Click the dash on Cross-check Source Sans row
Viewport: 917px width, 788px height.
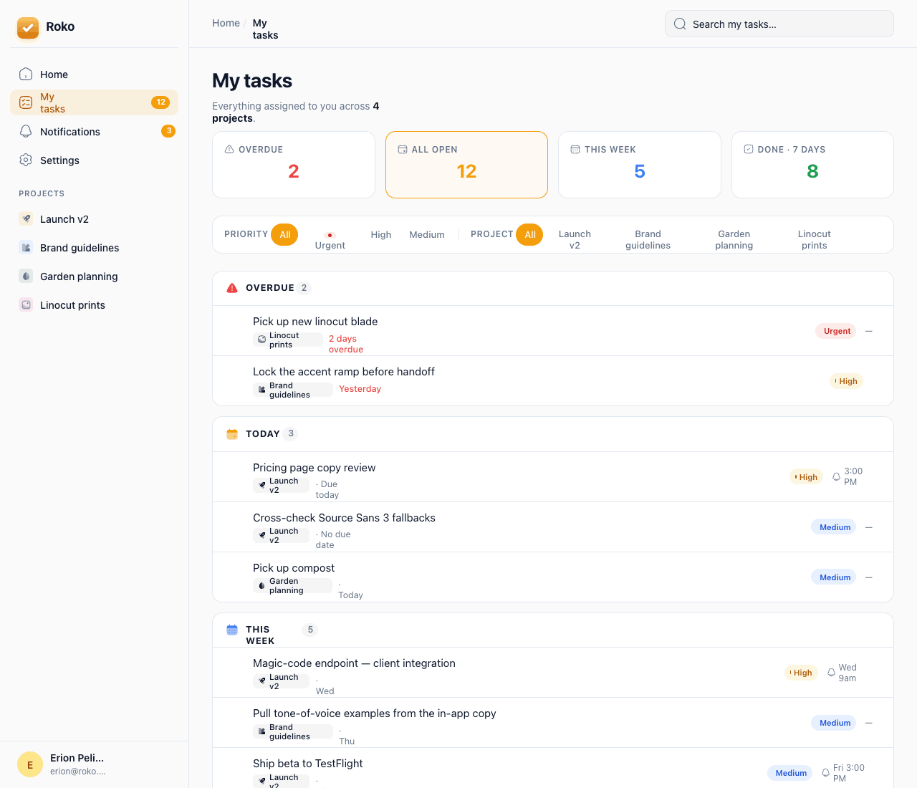coord(869,527)
